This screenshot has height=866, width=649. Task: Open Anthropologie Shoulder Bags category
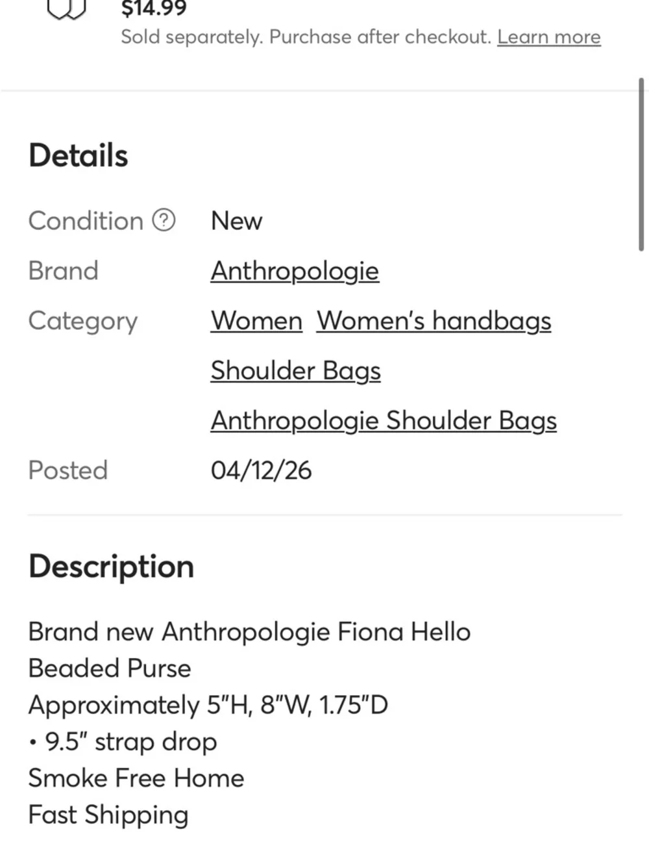383,421
